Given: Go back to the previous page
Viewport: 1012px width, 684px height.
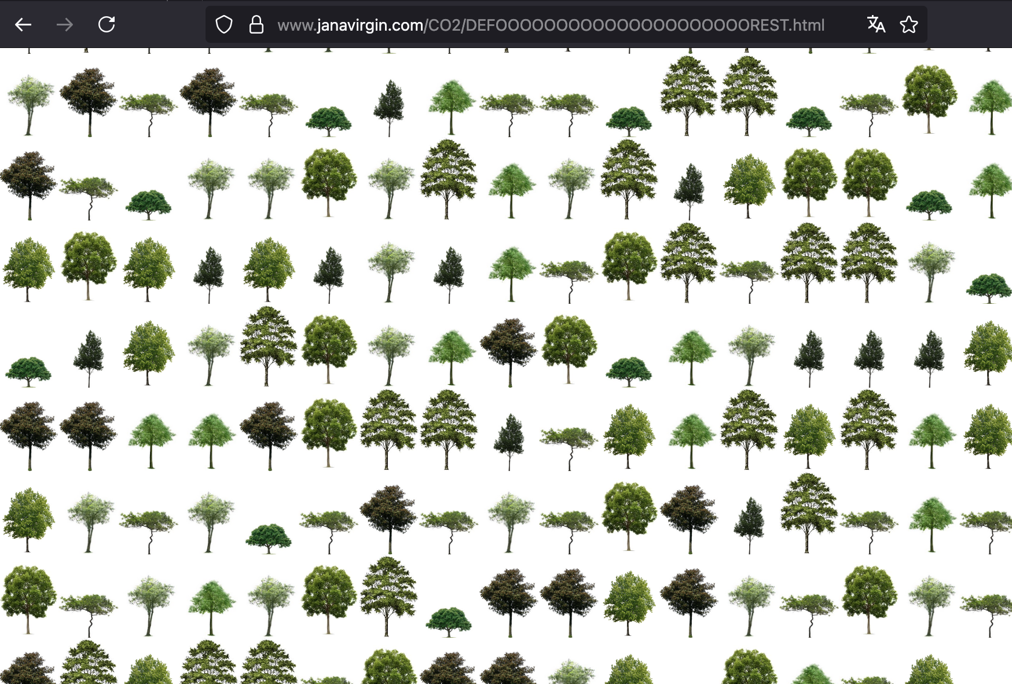Looking at the screenshot, I should [x=23, y=24].
